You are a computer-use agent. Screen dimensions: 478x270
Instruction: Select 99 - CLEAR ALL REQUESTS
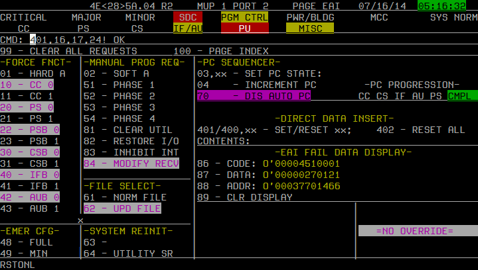68,51
